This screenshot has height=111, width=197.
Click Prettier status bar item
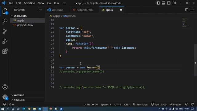pos(175,105)
